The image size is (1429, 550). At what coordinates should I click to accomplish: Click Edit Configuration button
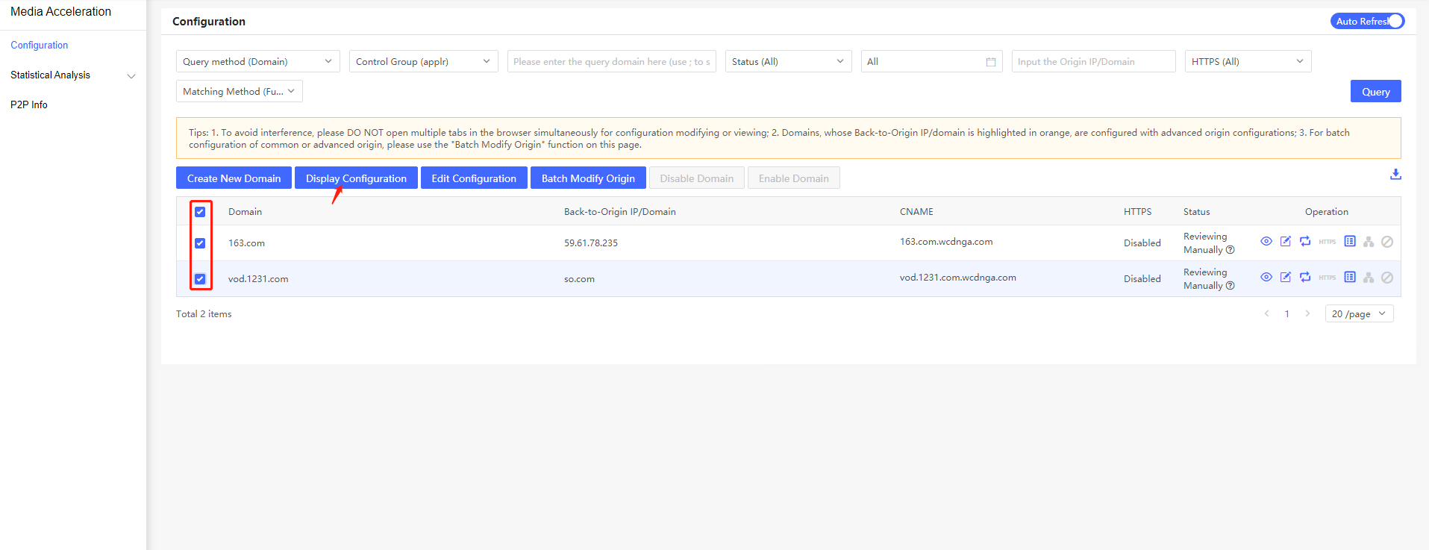[474, 178]
